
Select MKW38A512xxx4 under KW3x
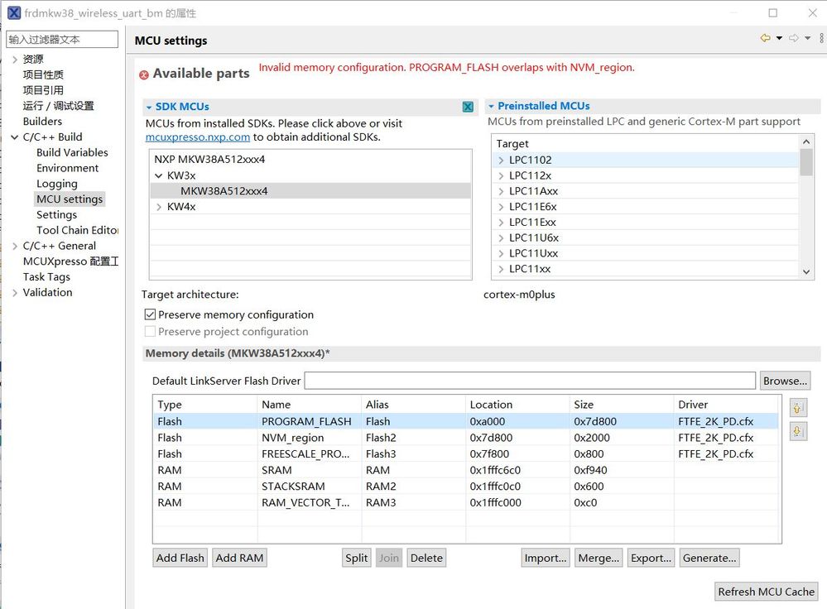click(224, 191)
